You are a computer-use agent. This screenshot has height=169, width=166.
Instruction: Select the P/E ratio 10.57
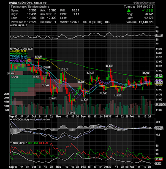75,11
